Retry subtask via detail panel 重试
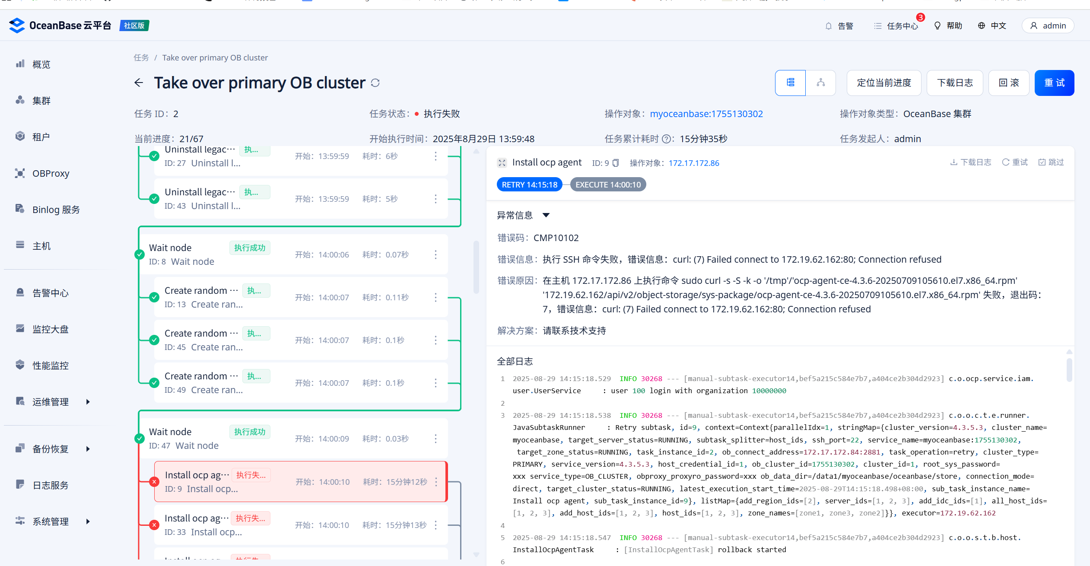Image resolution: width=1090 pixels, height=566 pixels. coord(1015,162)
